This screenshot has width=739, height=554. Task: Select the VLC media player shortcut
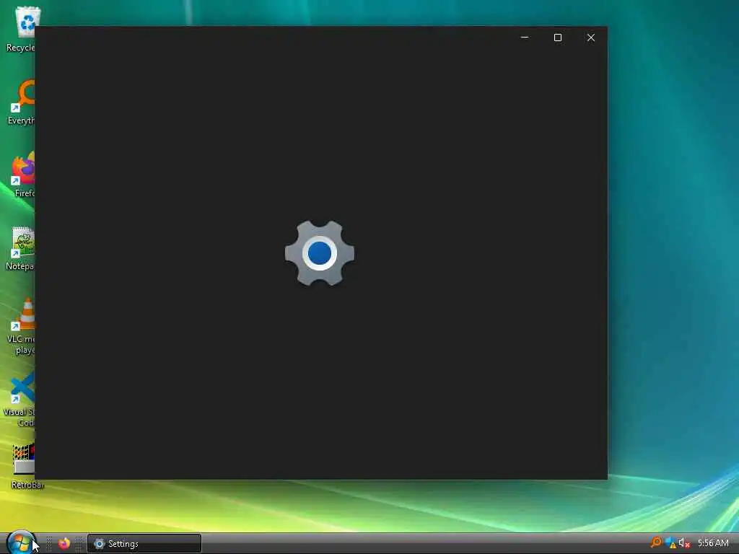[x=22, y=326]
